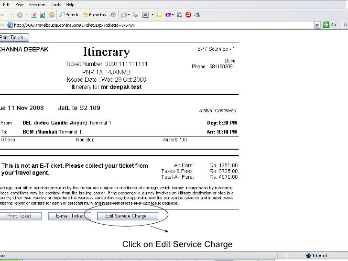Click the Mail envelope icon

[124, 15]
